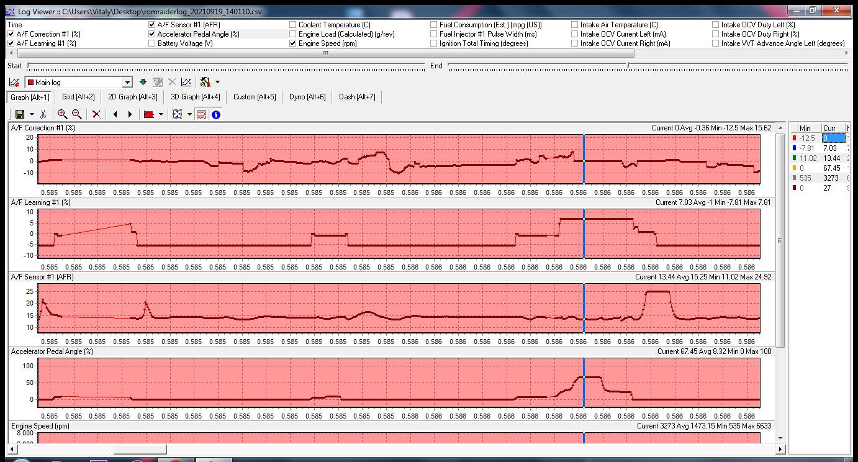Open the Dash [Alt+7] tab
The image size is (858, 462).
357,97
